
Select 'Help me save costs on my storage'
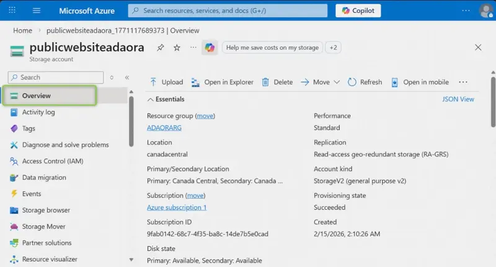coord(272,48)
